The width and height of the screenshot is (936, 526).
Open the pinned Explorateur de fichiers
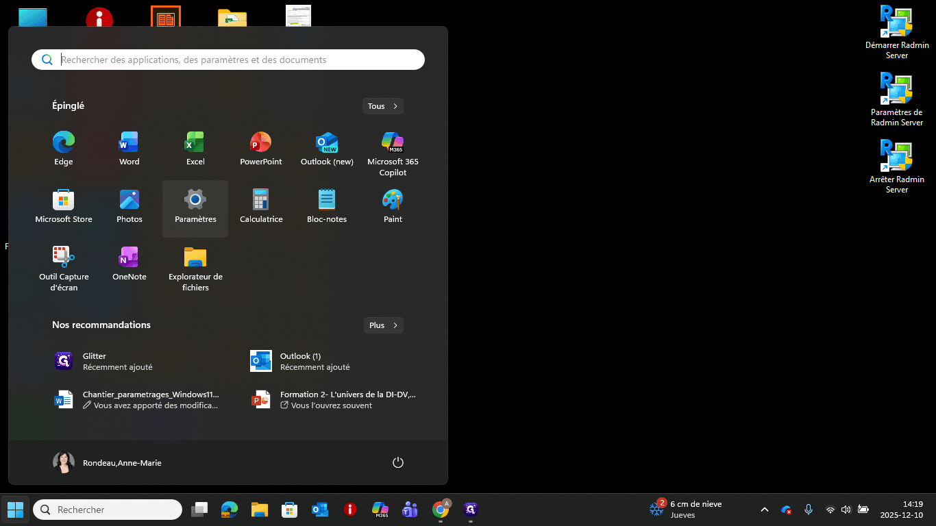click(195, 268)
